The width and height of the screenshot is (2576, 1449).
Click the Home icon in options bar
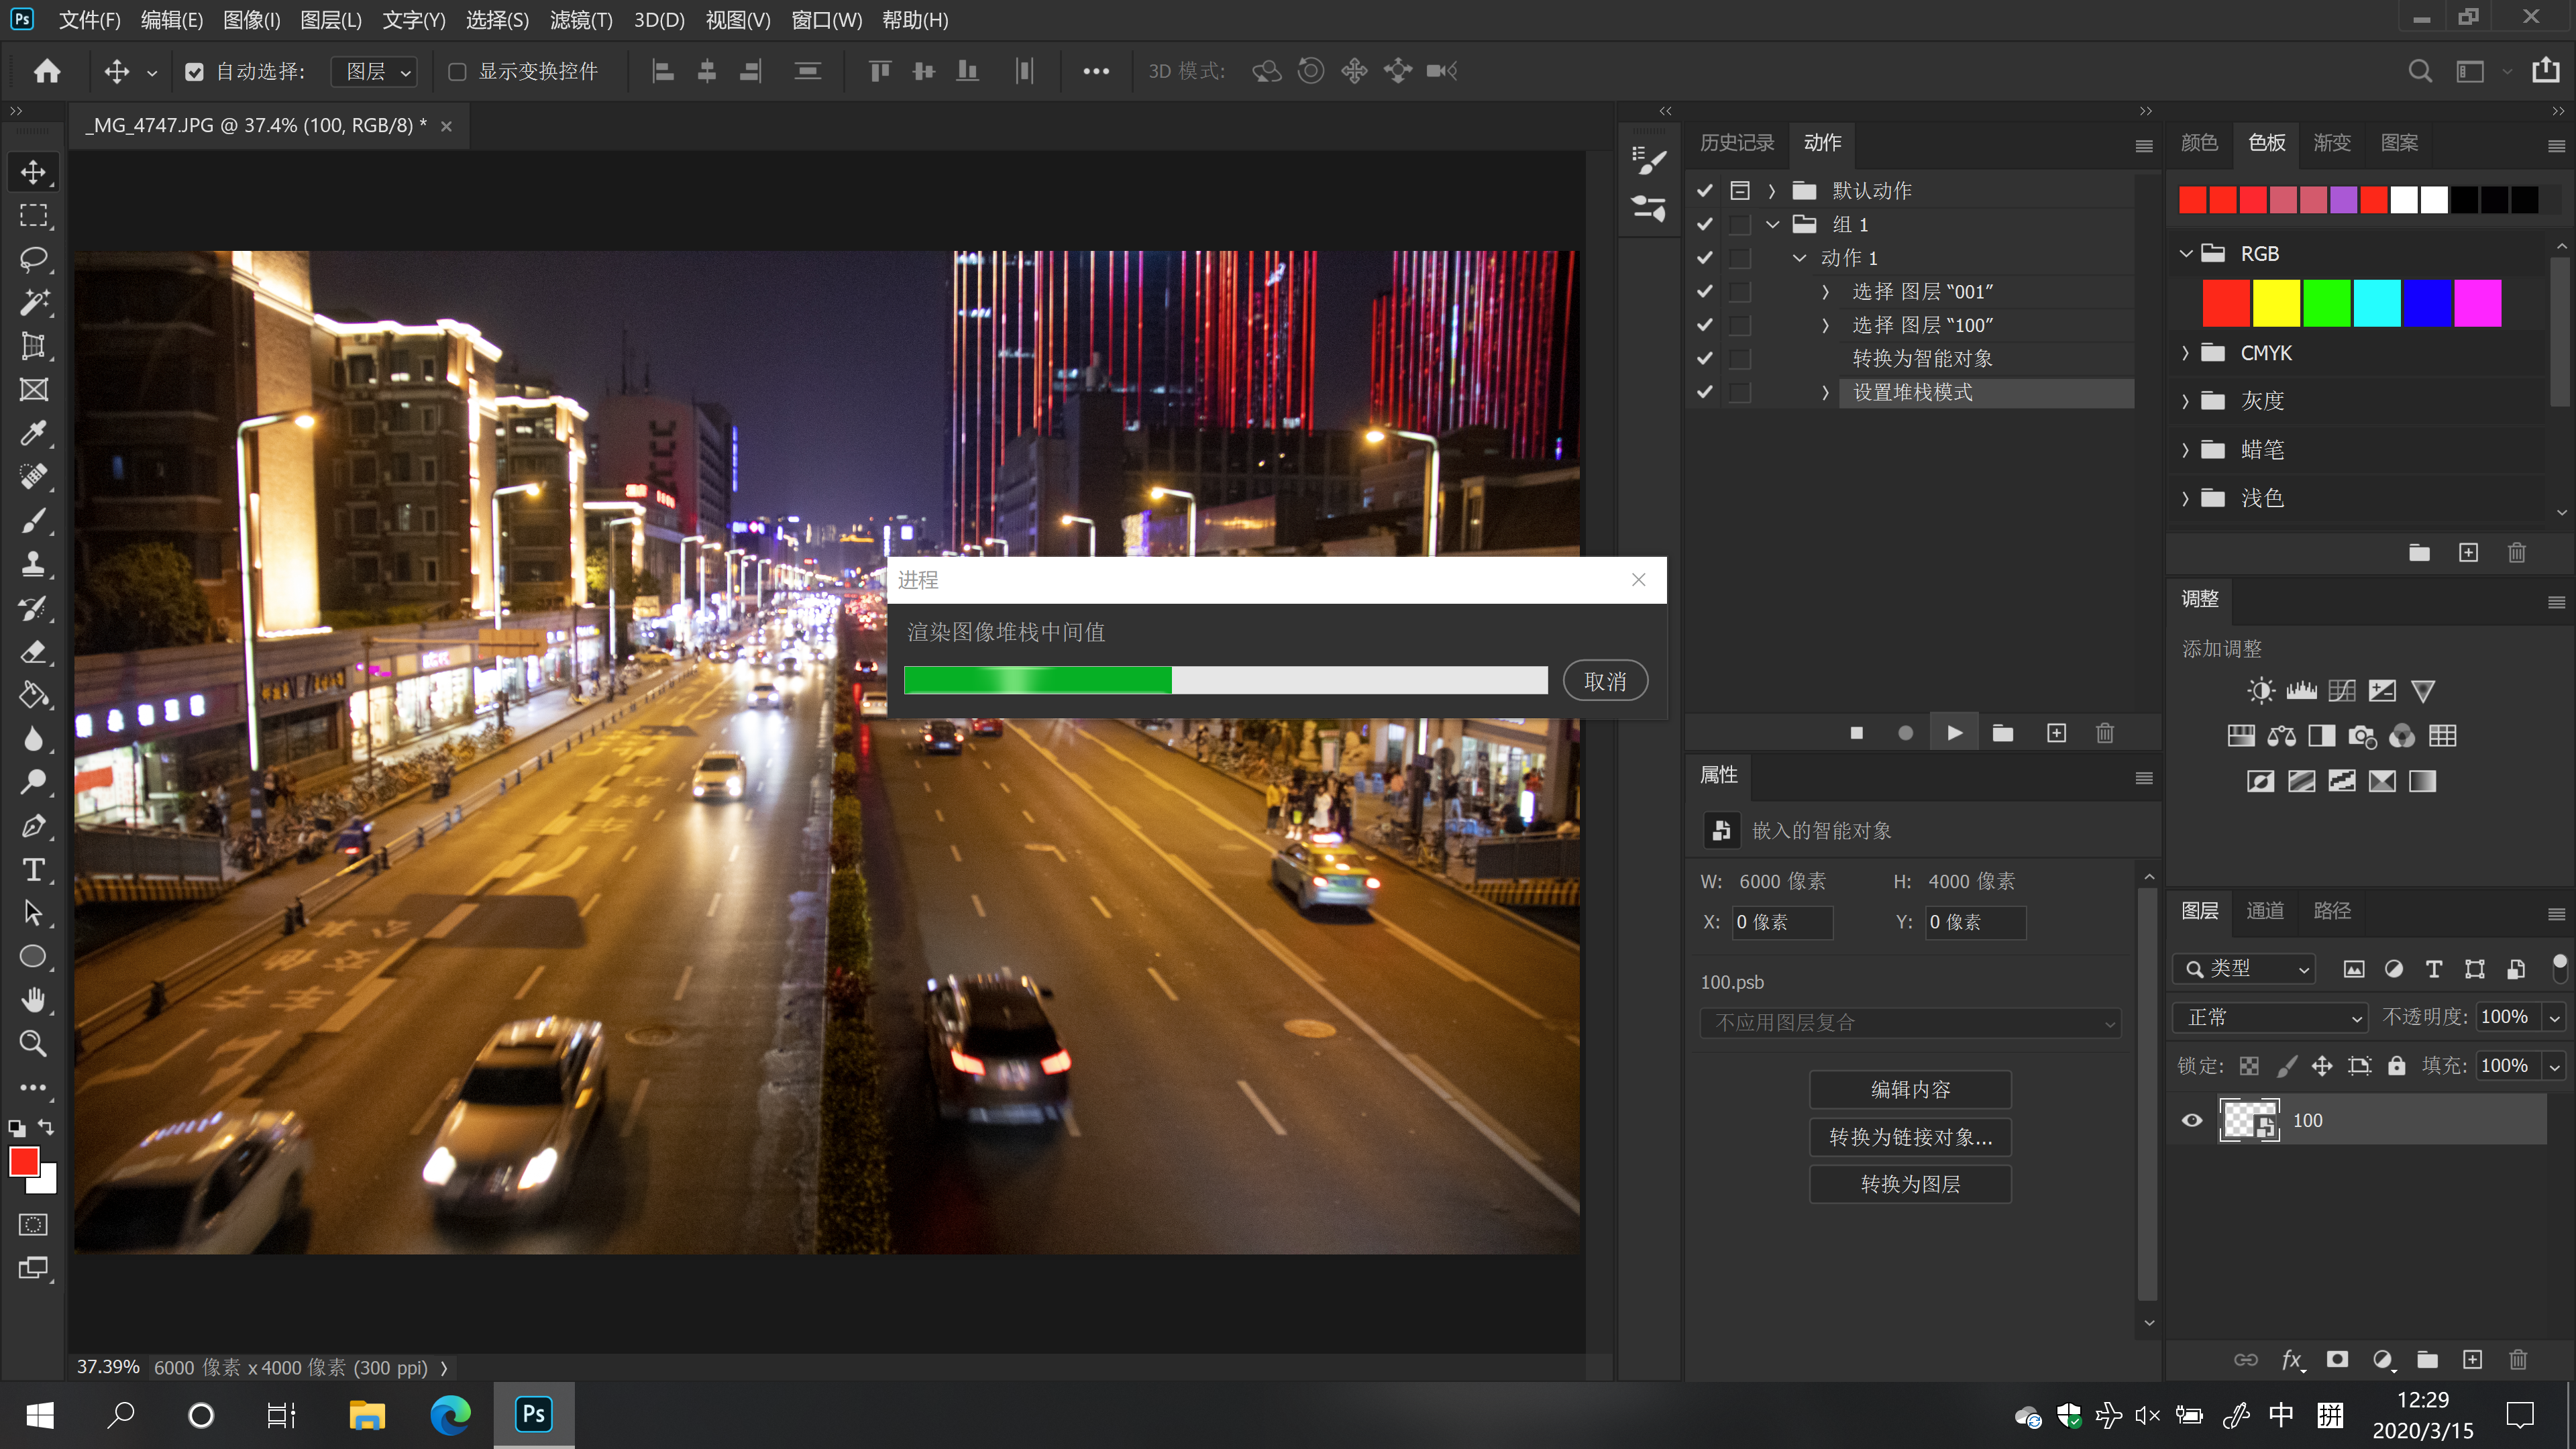coord(47,71)
